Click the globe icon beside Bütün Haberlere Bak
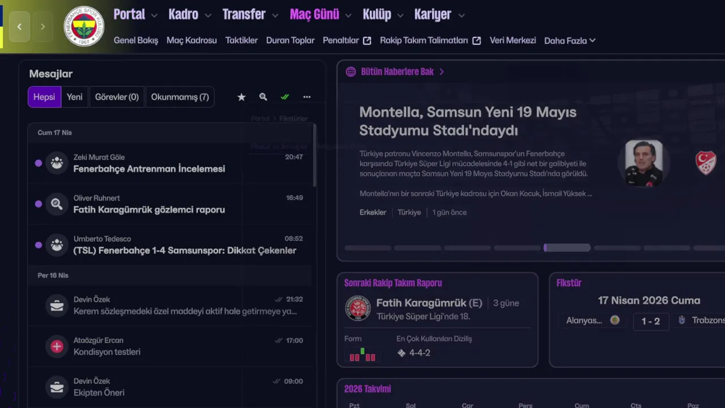725x408 pixels. 351,72
